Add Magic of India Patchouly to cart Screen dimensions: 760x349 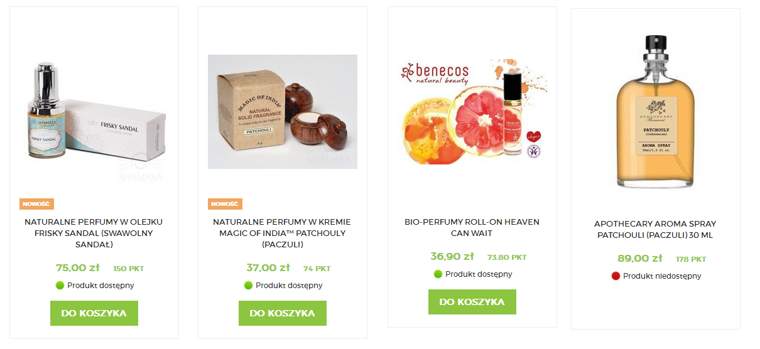283,313
